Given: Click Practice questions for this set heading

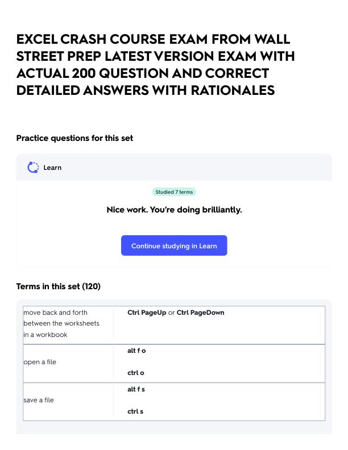Looking at the screenshot, I should tap(74, 138).
